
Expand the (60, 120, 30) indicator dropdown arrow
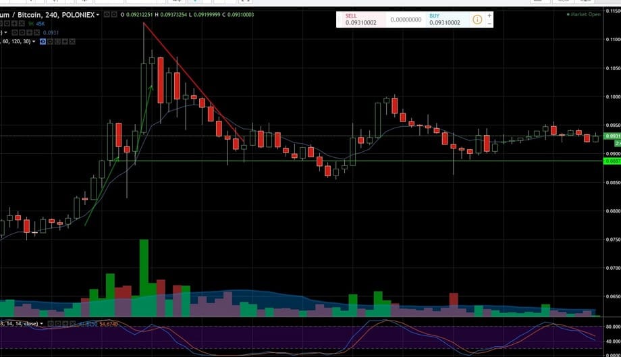pyautogui.click(x=34, y=42)
